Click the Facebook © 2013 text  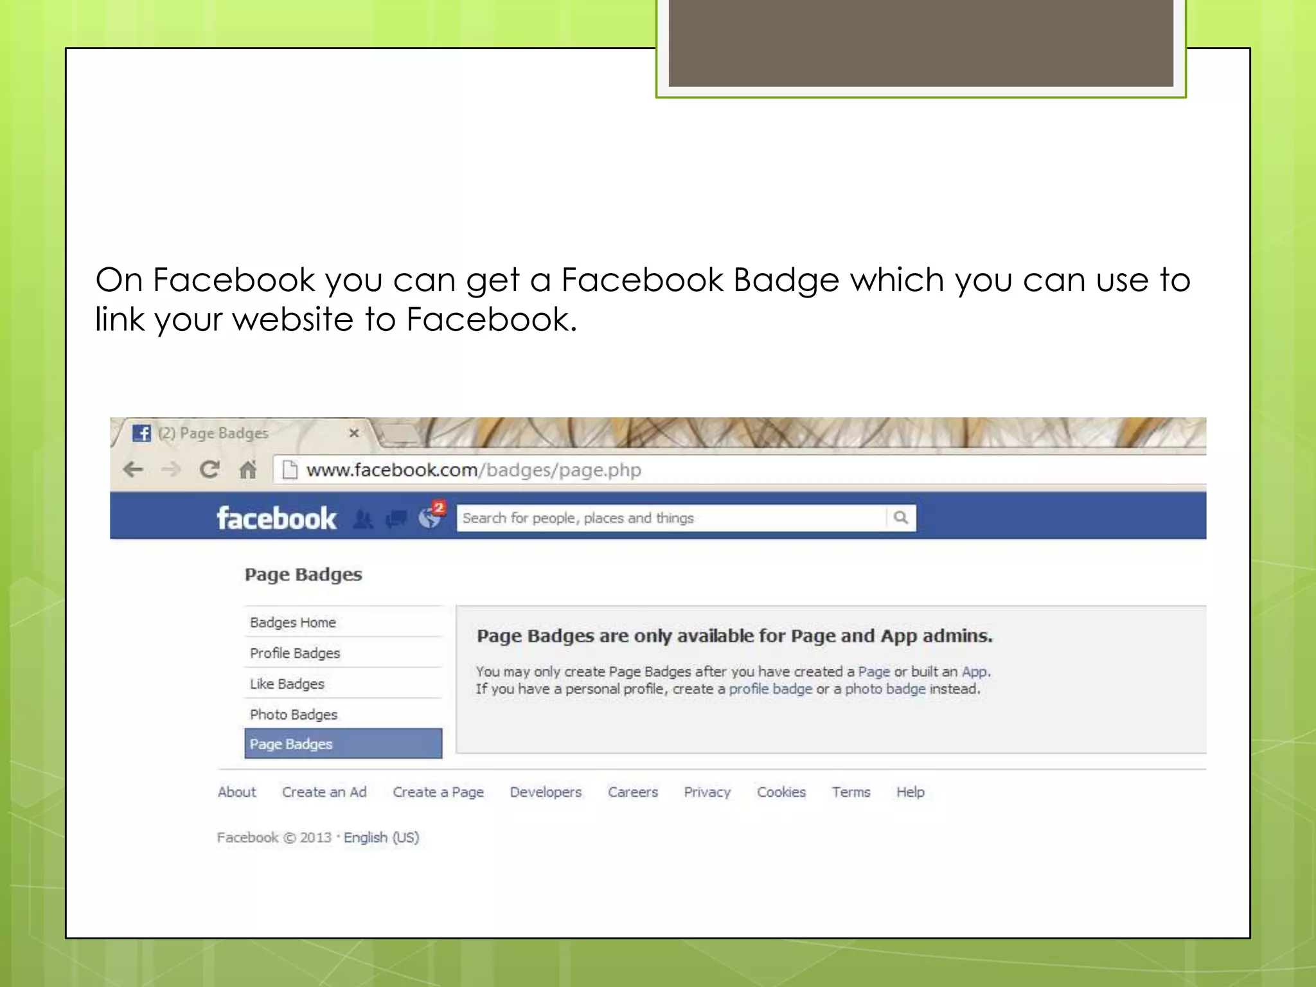274,837
